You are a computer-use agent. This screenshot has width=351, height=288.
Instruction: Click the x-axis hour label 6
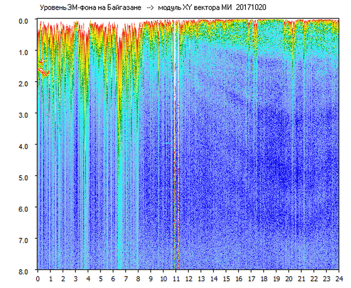click(x=113, y=278)
